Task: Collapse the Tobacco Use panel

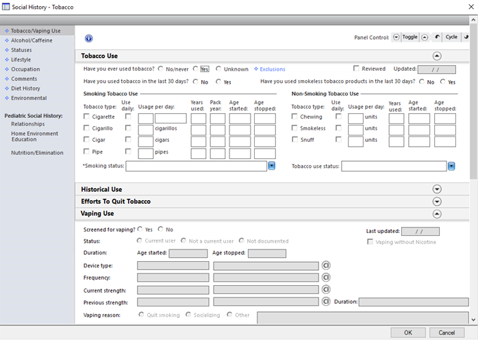Action: pos(437,56)
